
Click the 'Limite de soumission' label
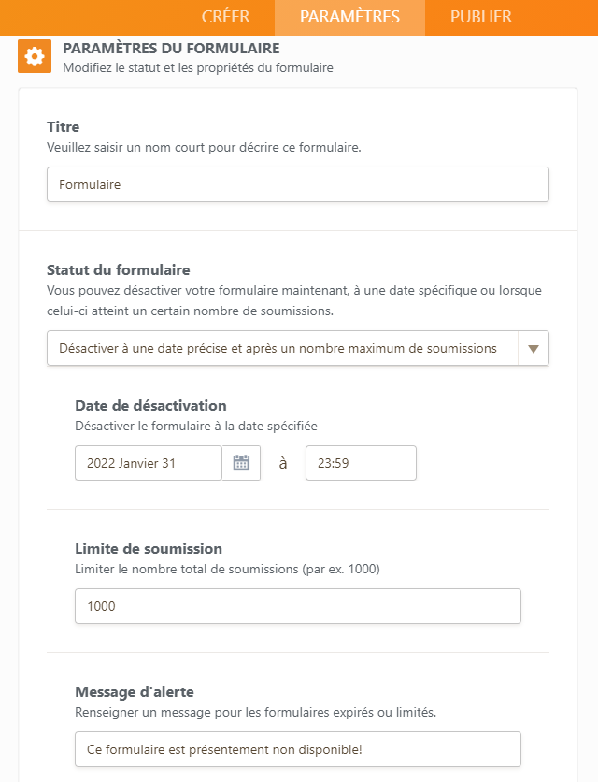pyautogui.click(x=148, y=549)
